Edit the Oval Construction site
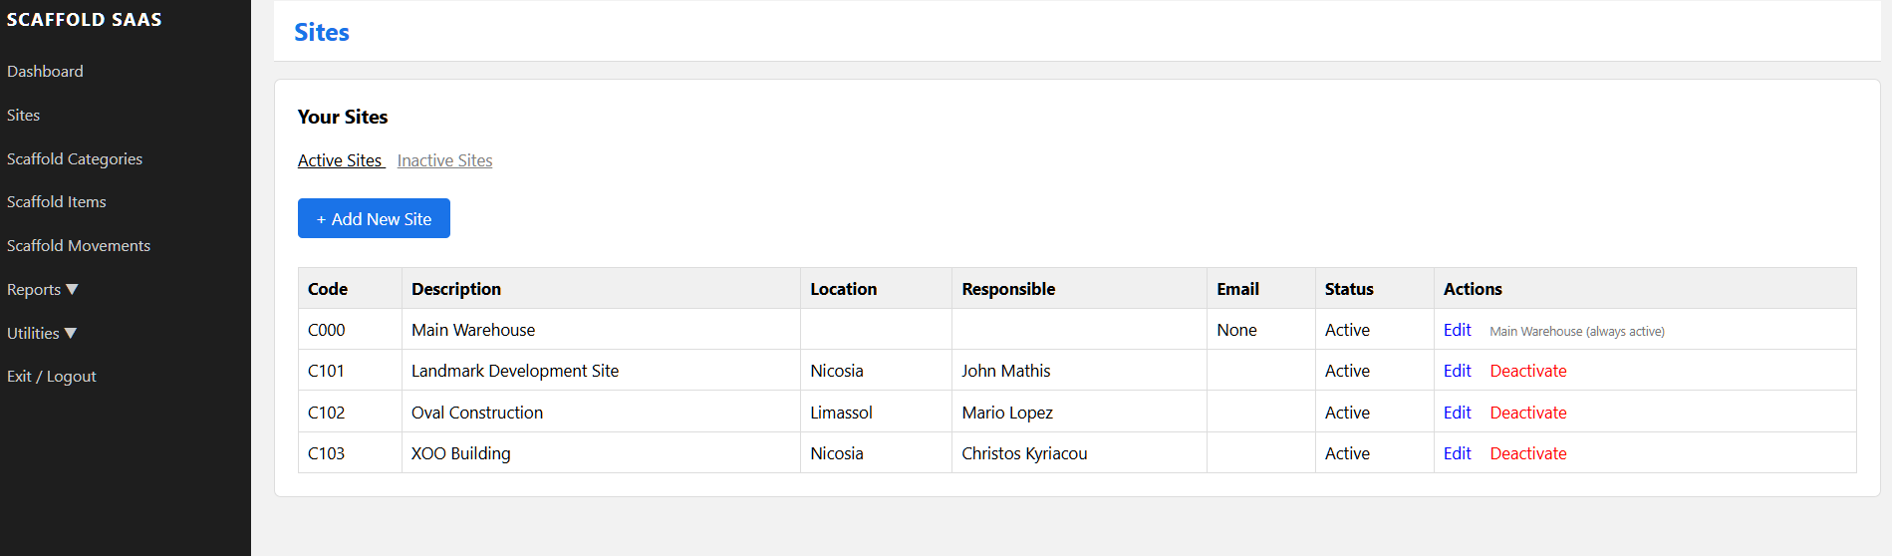This screenshot has height=556, width=1892. click(x=1457, y=413)
